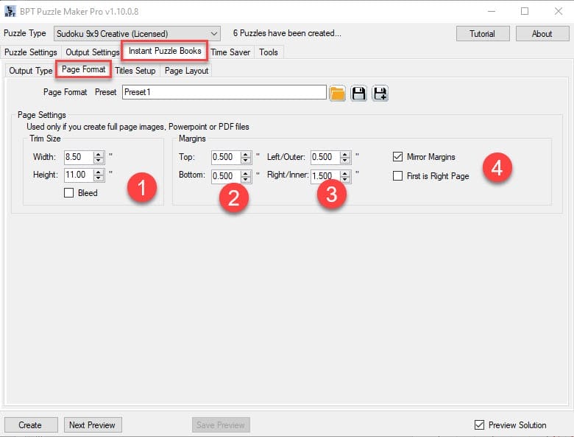This screenshot has width=574, height=437.
Task: Click the save preset floppy icon
Action: [x=358, y=93]
